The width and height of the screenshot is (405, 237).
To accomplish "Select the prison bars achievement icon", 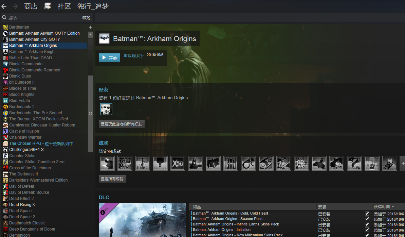I will pyautogui.click(x=231, y=163).
